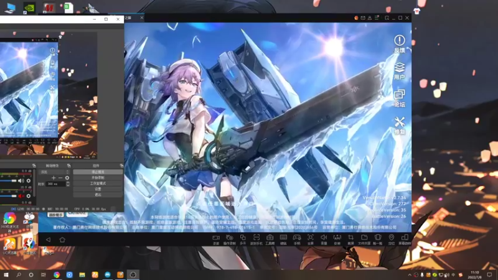498x280 pixels.
Task: Switch to OBS via taskbar icon
Action: coord(133,274)
